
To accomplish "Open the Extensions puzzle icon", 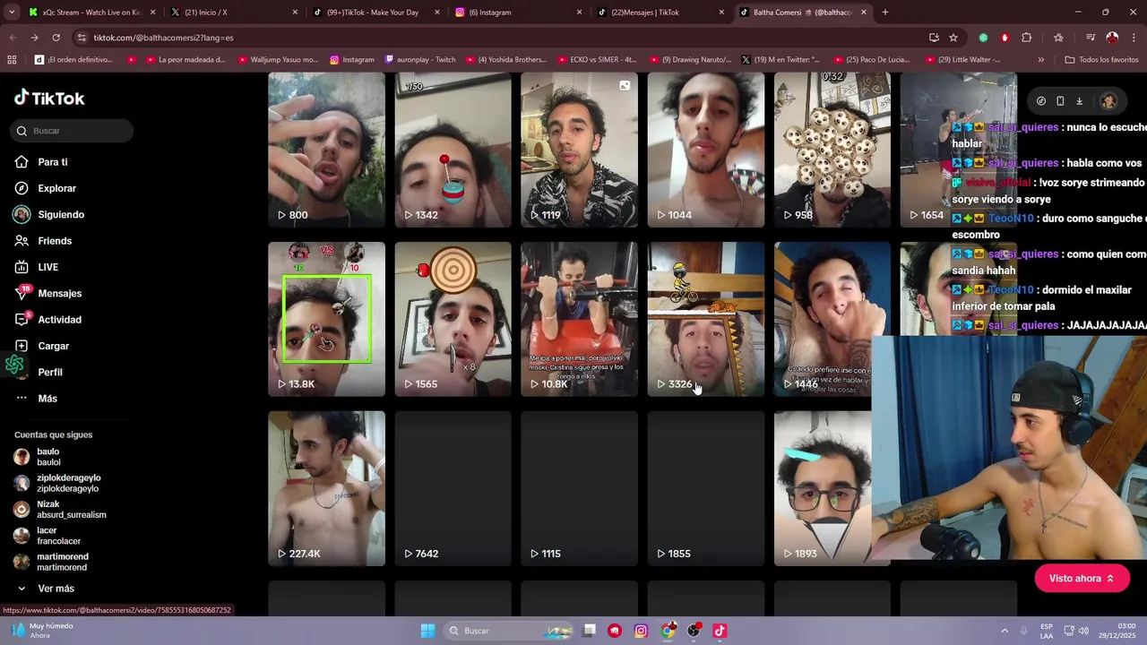I will tap(1027, 38).
